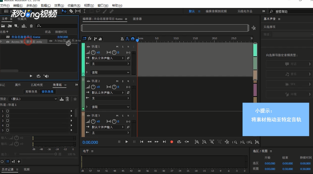Select the Razor tool in top toolbar
The width and height of the screenshot is (313, 174).
pyautogui.click(x=71, y=11)
